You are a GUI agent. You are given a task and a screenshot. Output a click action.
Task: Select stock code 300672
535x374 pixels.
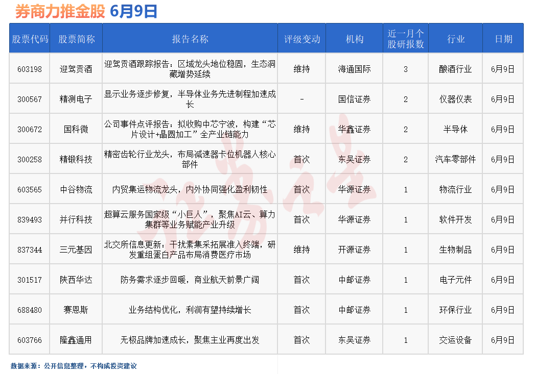point(30,130)
